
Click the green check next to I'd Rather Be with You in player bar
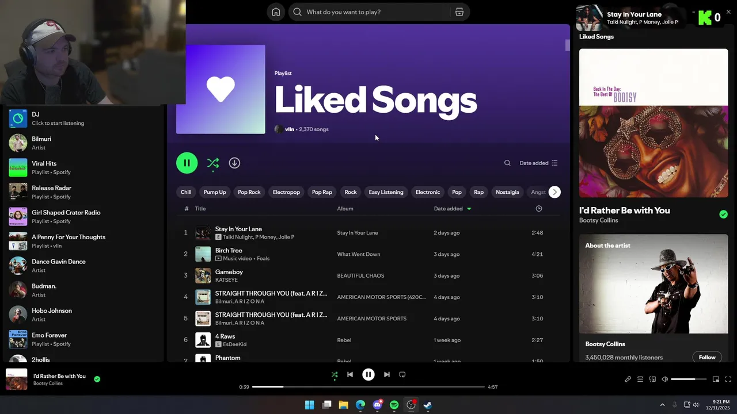coord(97,379)
